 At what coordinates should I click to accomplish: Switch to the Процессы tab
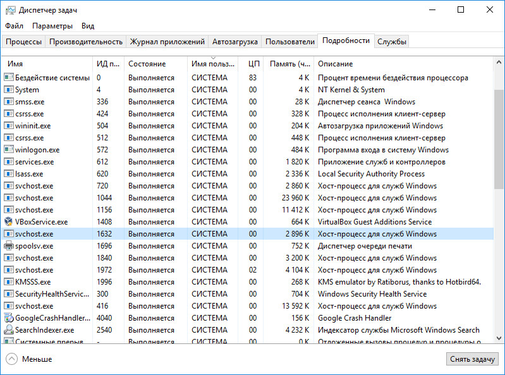click(x=24, y=42)
